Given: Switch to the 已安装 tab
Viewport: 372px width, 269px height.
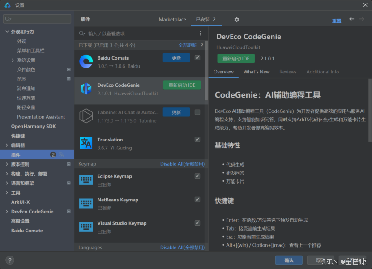Looking at the screenshot, I should tap(205, 19).
